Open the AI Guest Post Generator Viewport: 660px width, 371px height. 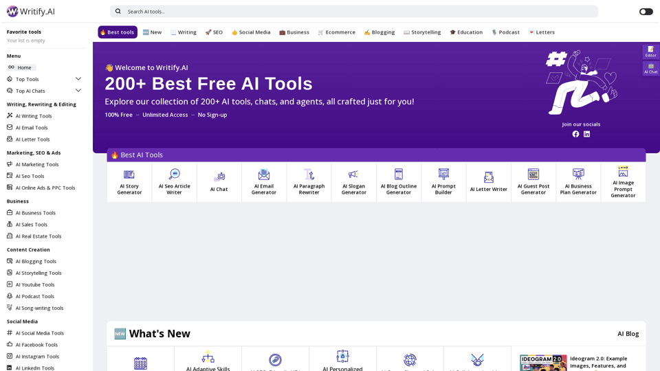coord(533,182)
